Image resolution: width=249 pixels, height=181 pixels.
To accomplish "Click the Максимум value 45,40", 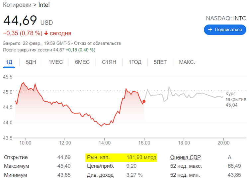I will pos(64,166).
